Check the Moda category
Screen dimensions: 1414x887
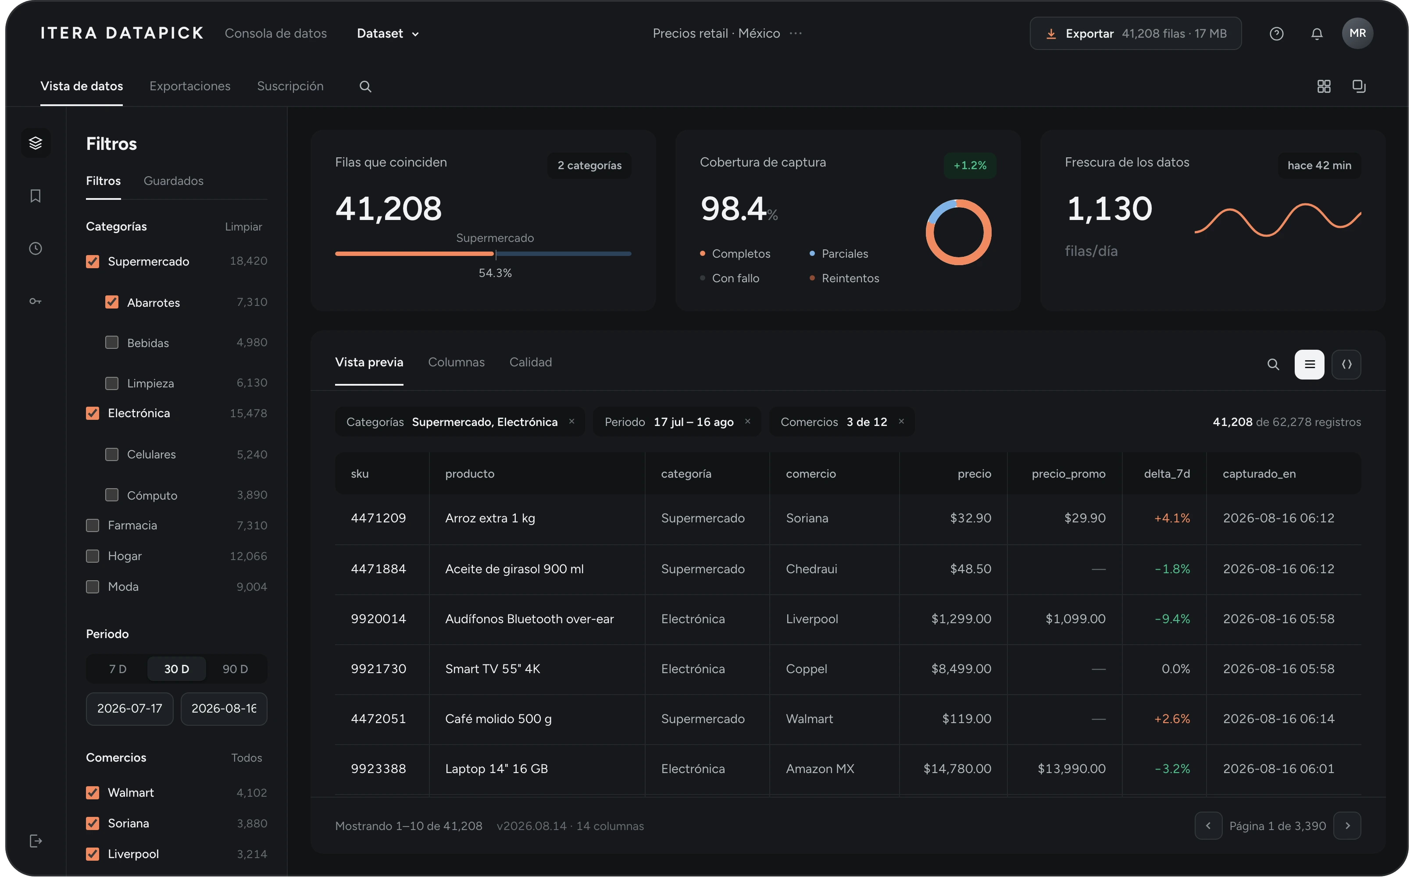tap(92, 587)
